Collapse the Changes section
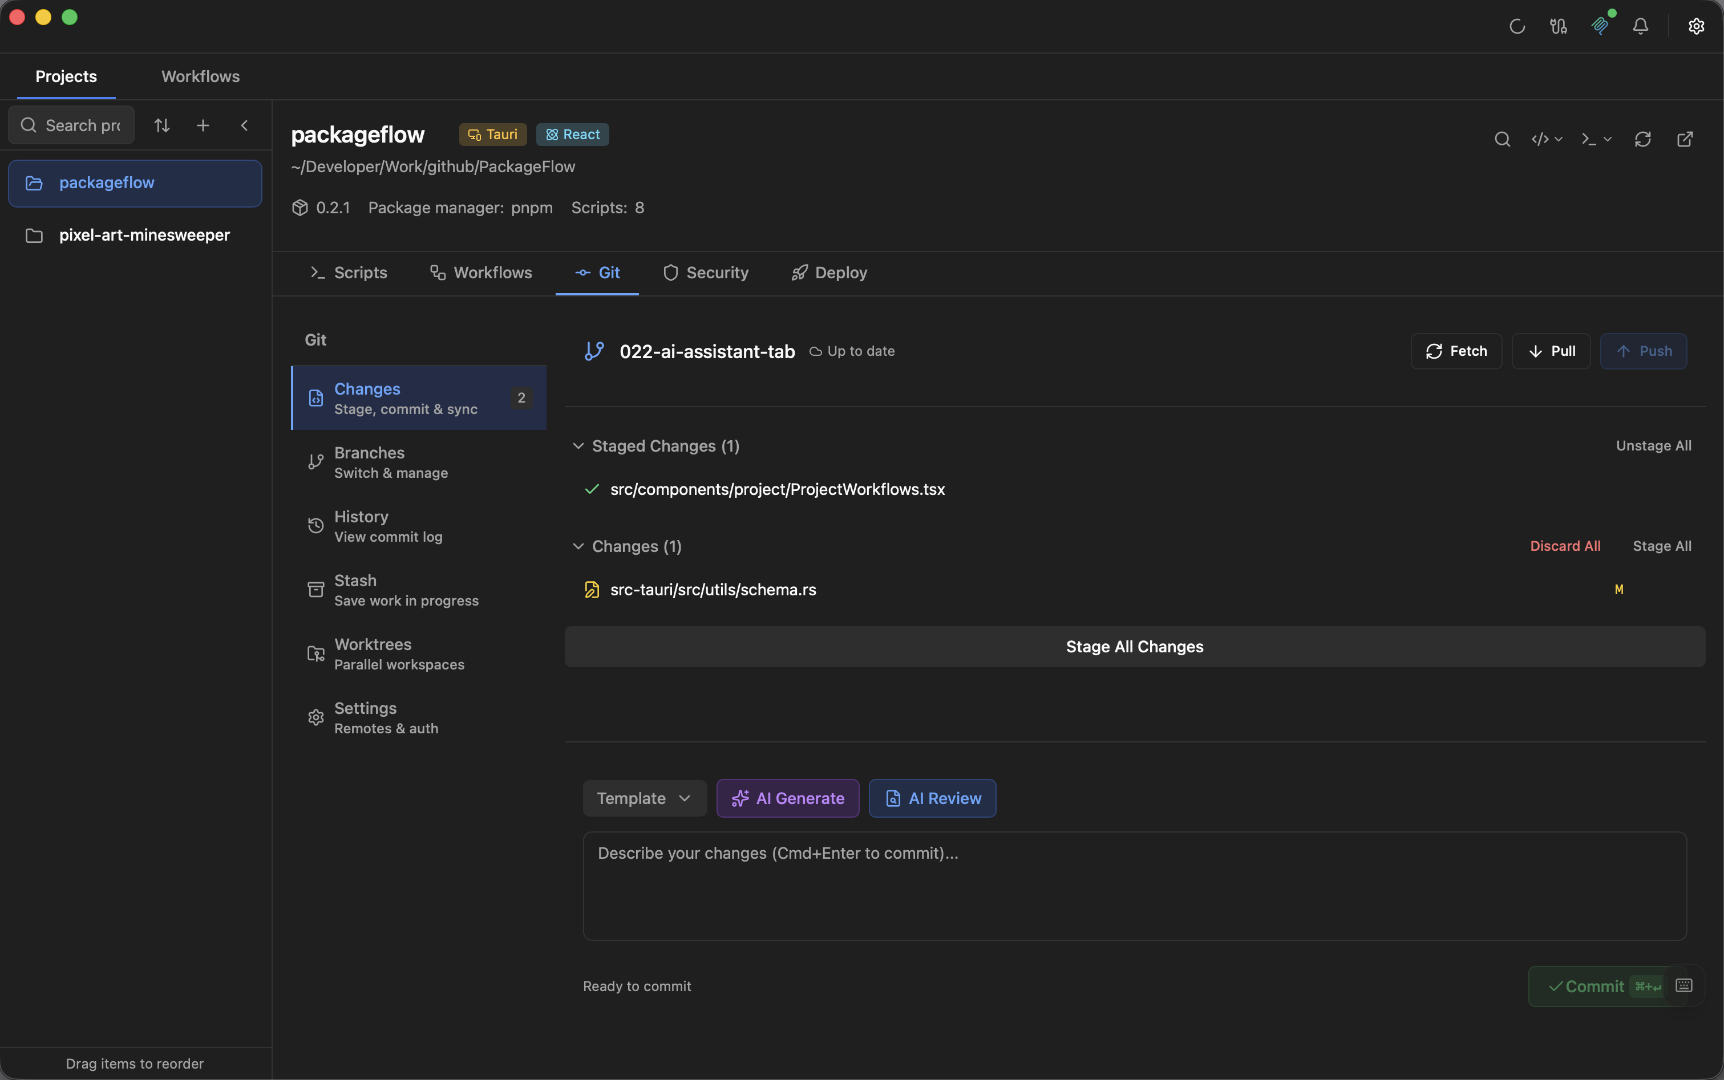The height and width of the screenshot is (1080, 1724). click(x=578, y=546)
